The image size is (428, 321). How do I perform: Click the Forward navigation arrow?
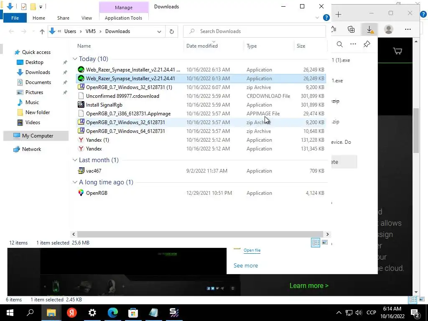point(24,31)
